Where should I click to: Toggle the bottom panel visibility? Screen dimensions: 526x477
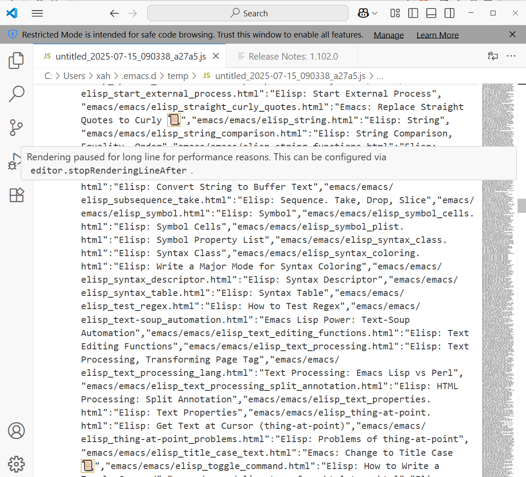pos(431,13)
